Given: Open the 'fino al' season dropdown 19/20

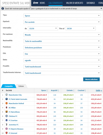Looking at the screenshot, I should pos(81,28).
